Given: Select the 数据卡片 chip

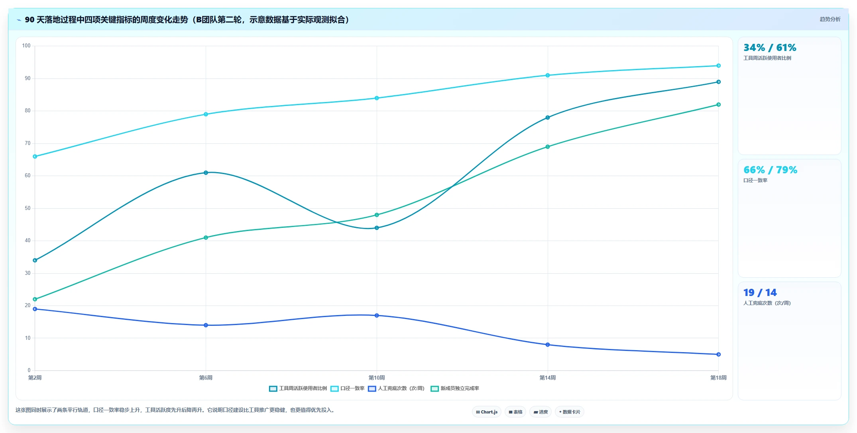Looking at the screenshot, I should tap(570, 412).
